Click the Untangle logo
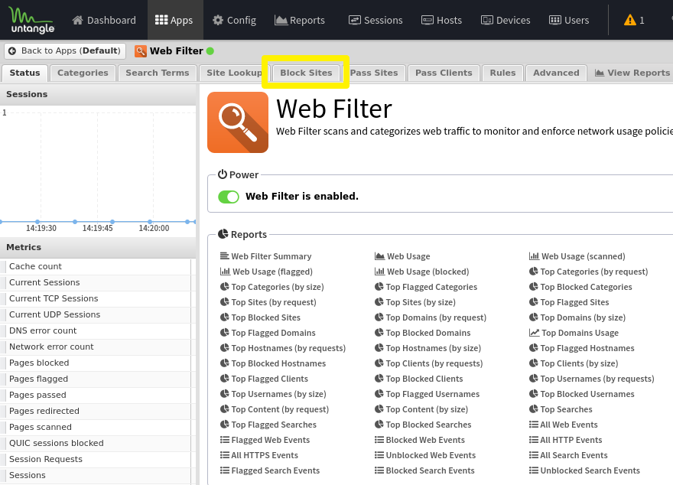 click(x=32, y=20)
